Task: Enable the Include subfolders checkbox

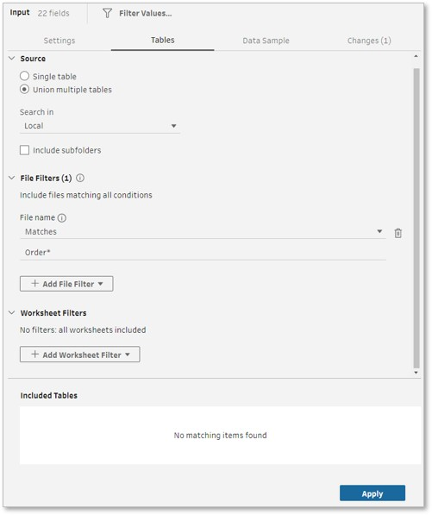Action: (x=24, y=150)
